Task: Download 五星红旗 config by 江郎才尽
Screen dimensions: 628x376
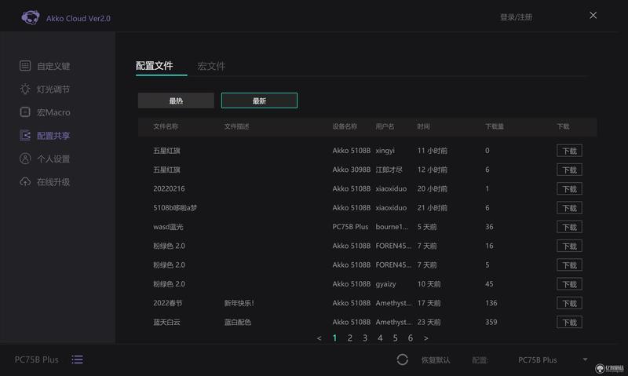Action: click(569, 170)
